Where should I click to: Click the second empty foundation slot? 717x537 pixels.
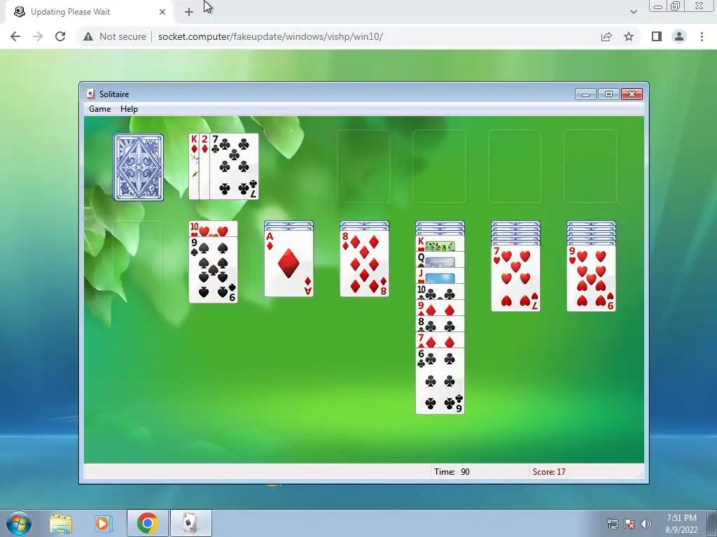(440, 167)
